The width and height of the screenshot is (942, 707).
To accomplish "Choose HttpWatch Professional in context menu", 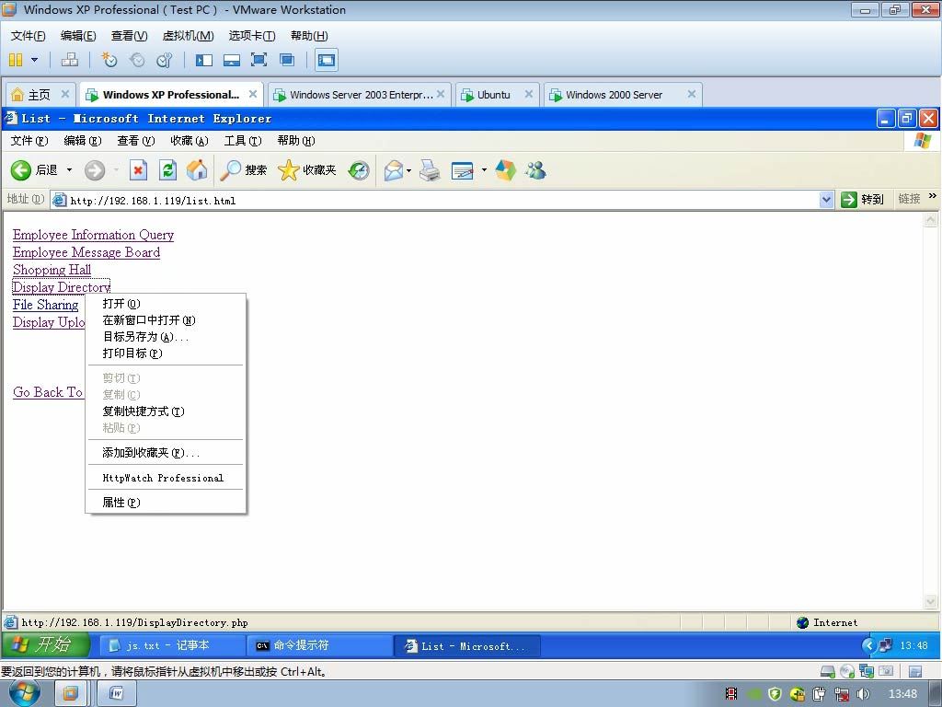I will tap(166, 478).
